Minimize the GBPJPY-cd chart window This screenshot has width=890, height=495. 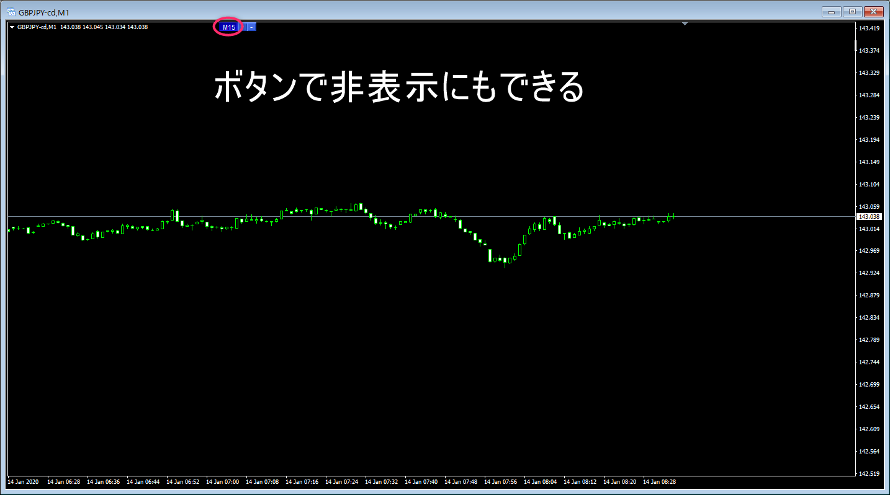click(830, 11)
